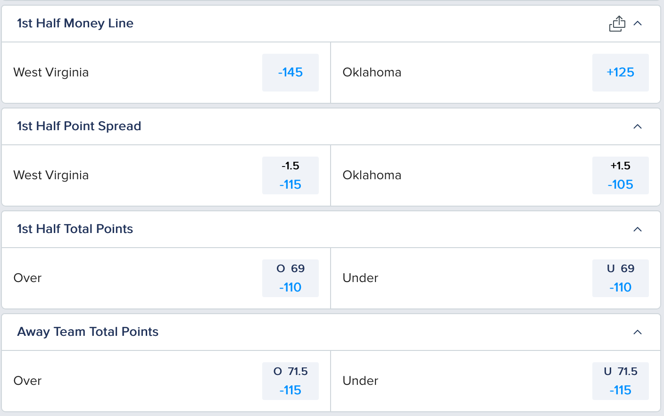Image resolution: width=664 pixels, height=416 pixels.
Task: Click the 1st Half Money Line title
Action: [x=75, y=24]
